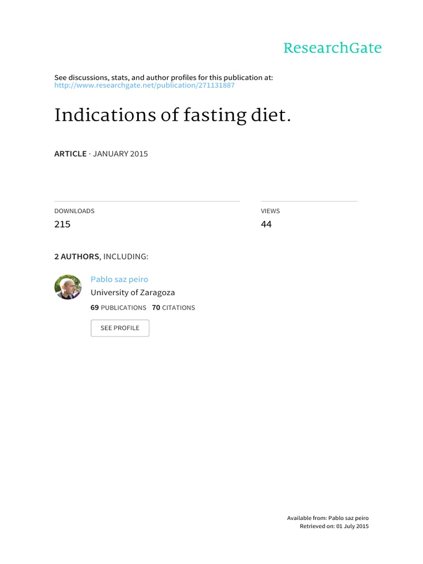Screen dimensions: 423x564
Task: Click the Pablo saz peiro profile photo
Action: click(x=68, y=287)
